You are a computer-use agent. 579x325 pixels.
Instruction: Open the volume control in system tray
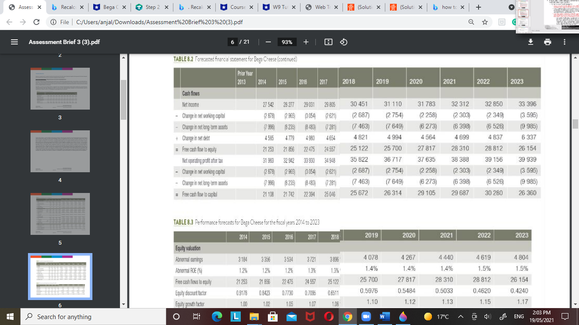coord(487,317)
